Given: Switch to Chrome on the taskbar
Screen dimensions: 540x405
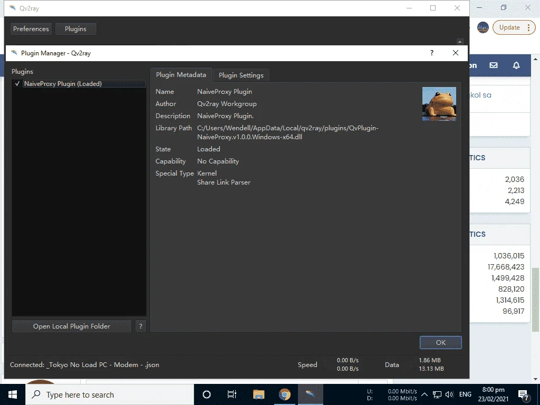Looking at the screenshot, I should 284,394.
